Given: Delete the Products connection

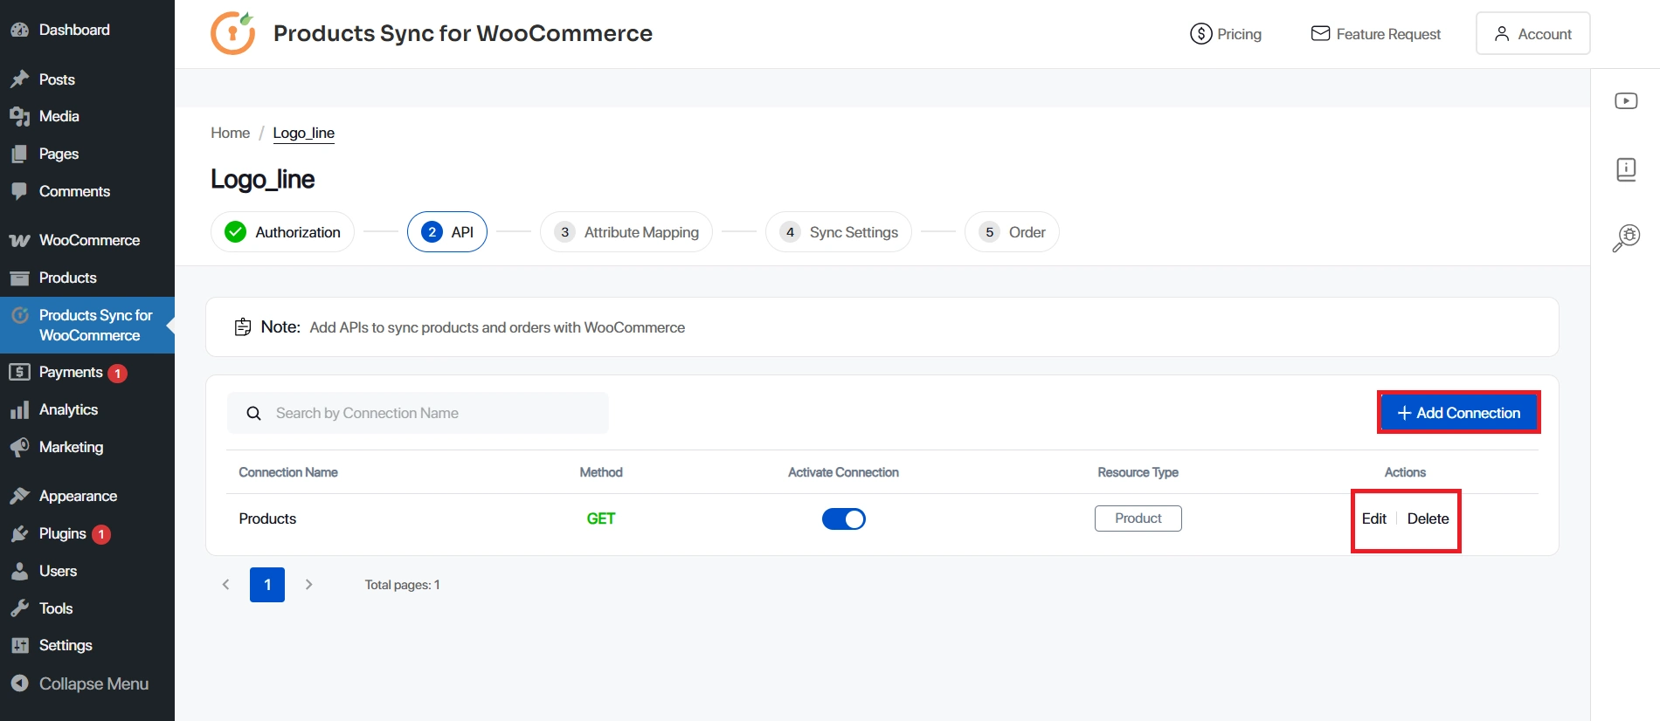Looking at the screenshot, I should [1428, 518].
